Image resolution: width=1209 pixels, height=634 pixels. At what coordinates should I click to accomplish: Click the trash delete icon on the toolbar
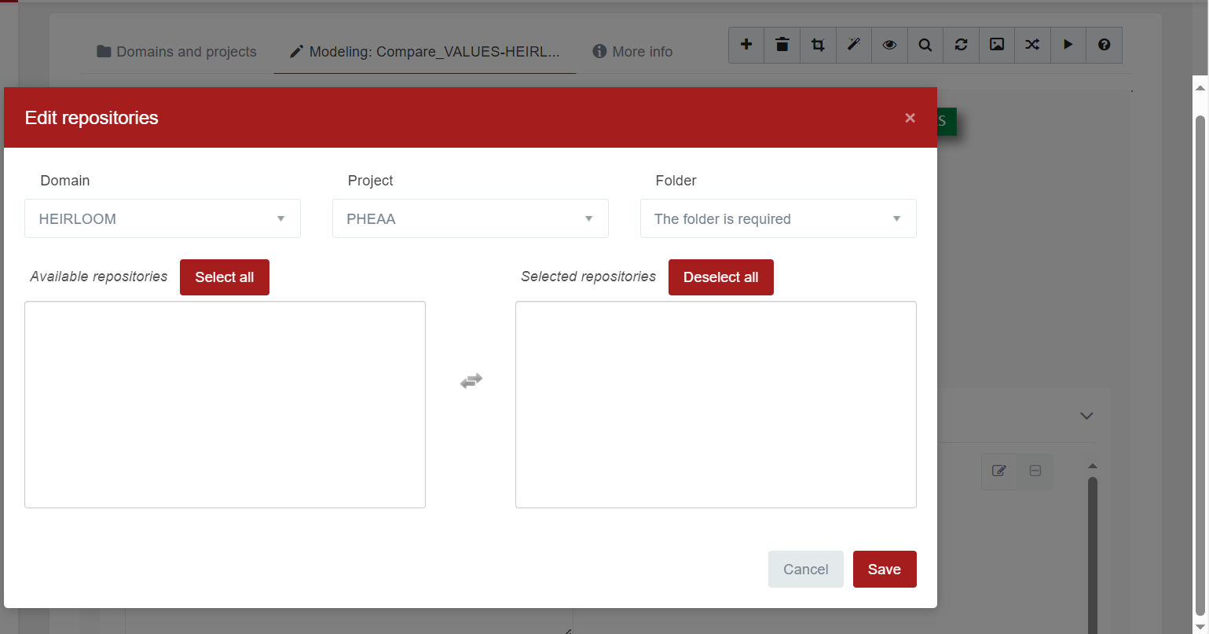pos(782,45)
